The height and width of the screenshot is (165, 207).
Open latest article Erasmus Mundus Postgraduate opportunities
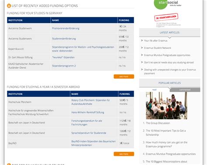pyautogui.click(x=167, y=55)
